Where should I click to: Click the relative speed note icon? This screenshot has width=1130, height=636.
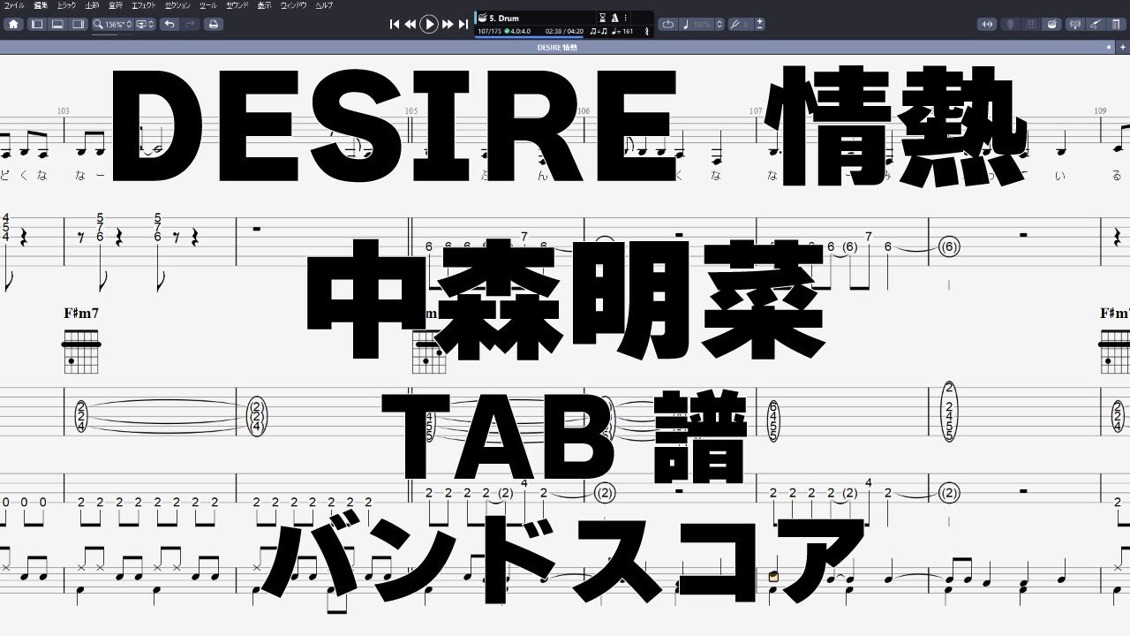[686, 25]
